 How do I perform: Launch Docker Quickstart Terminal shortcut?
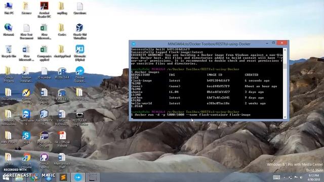click(80, 74)
